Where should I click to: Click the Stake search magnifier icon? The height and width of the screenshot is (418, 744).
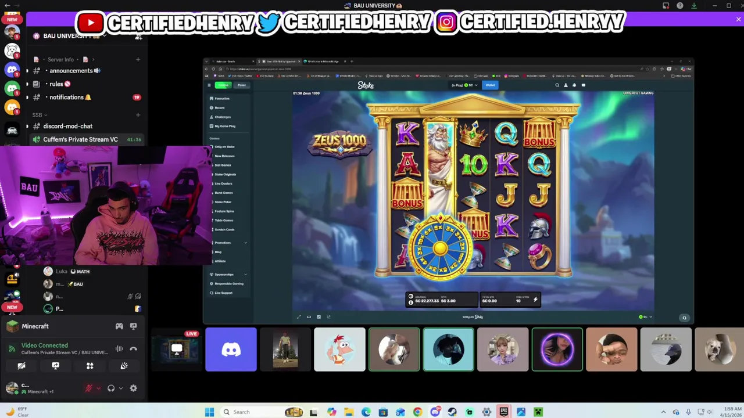[557, 85]
